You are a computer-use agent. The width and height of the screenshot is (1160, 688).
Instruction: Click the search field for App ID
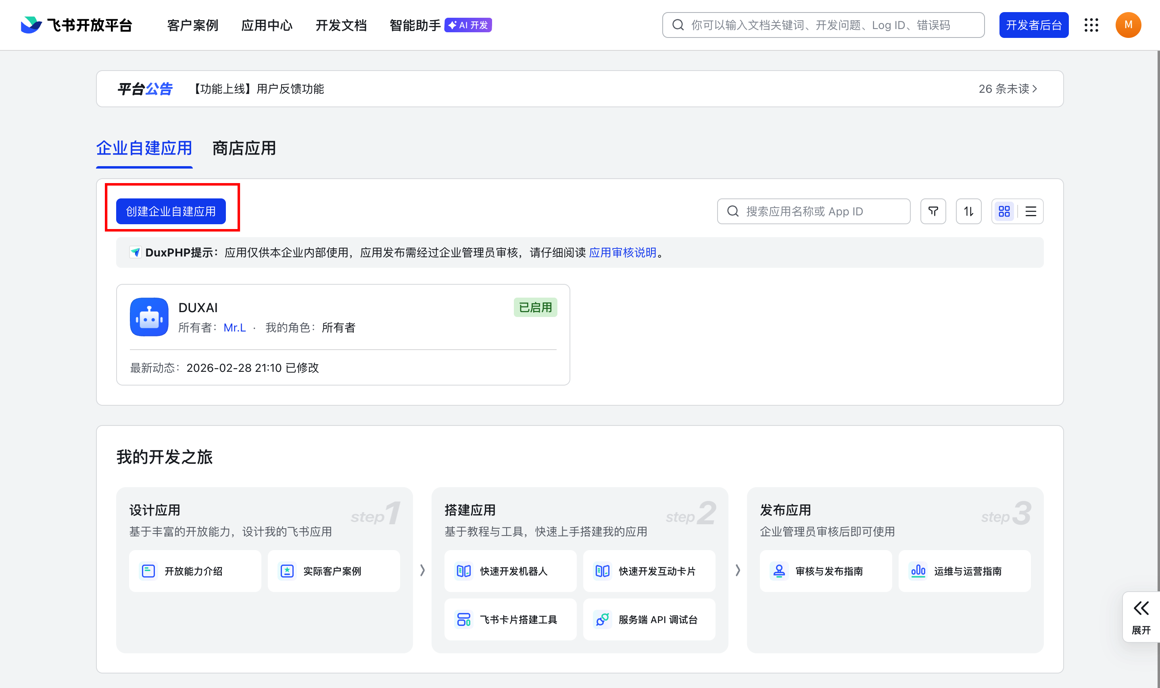click(814, 211)
